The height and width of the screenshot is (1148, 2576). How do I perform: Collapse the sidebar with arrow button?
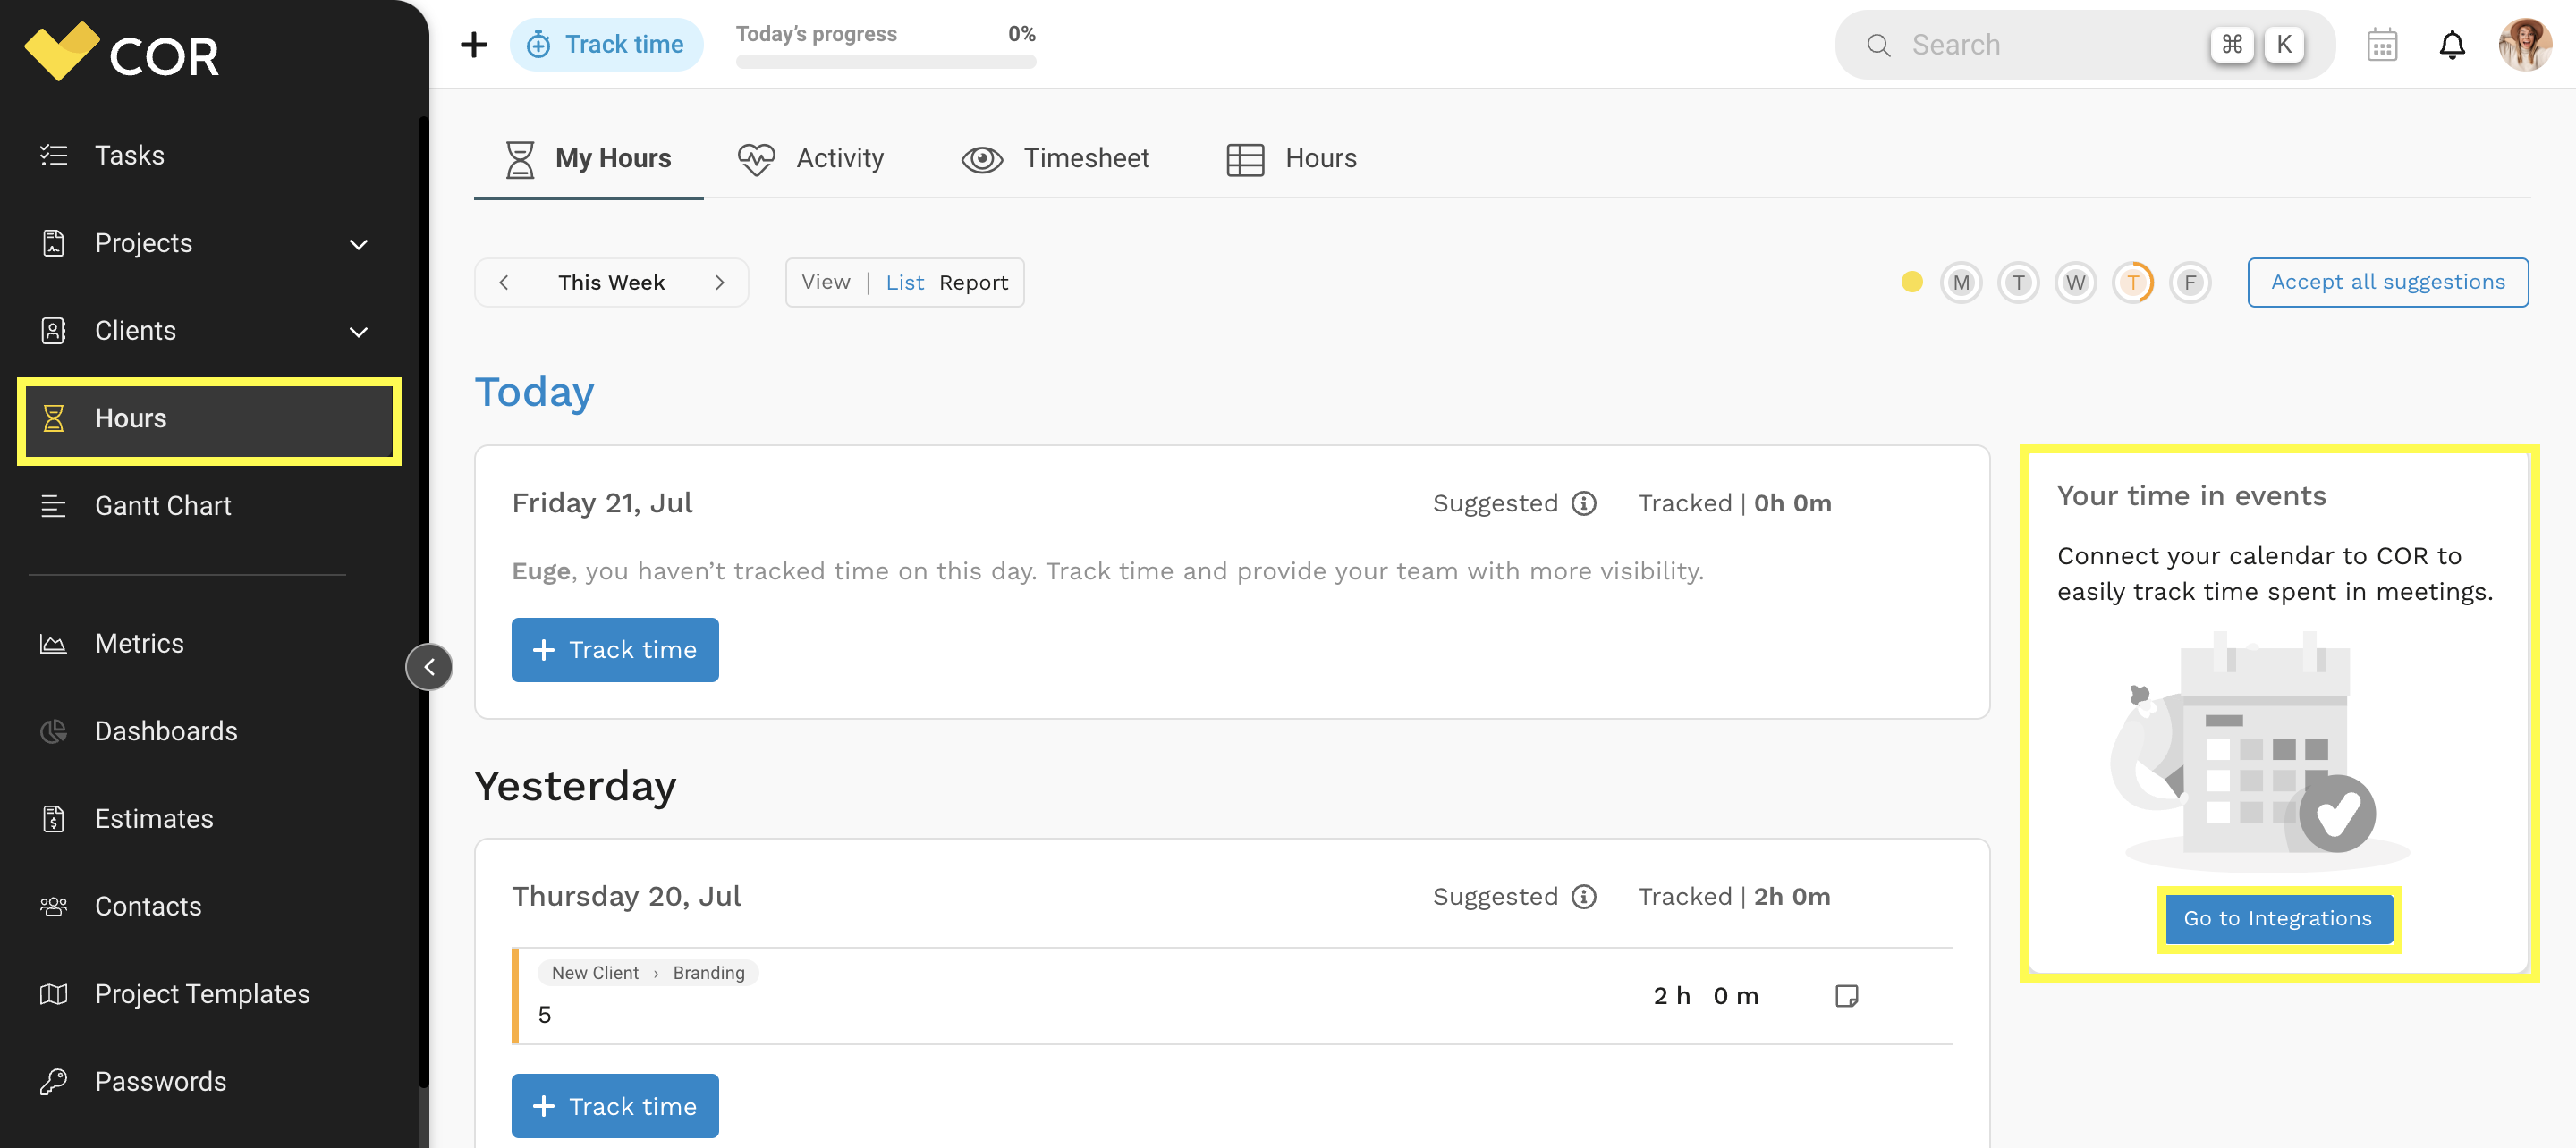click(x=429, y=667)
